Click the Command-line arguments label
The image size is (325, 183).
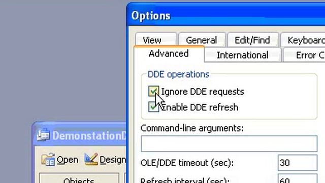[192, 128]
